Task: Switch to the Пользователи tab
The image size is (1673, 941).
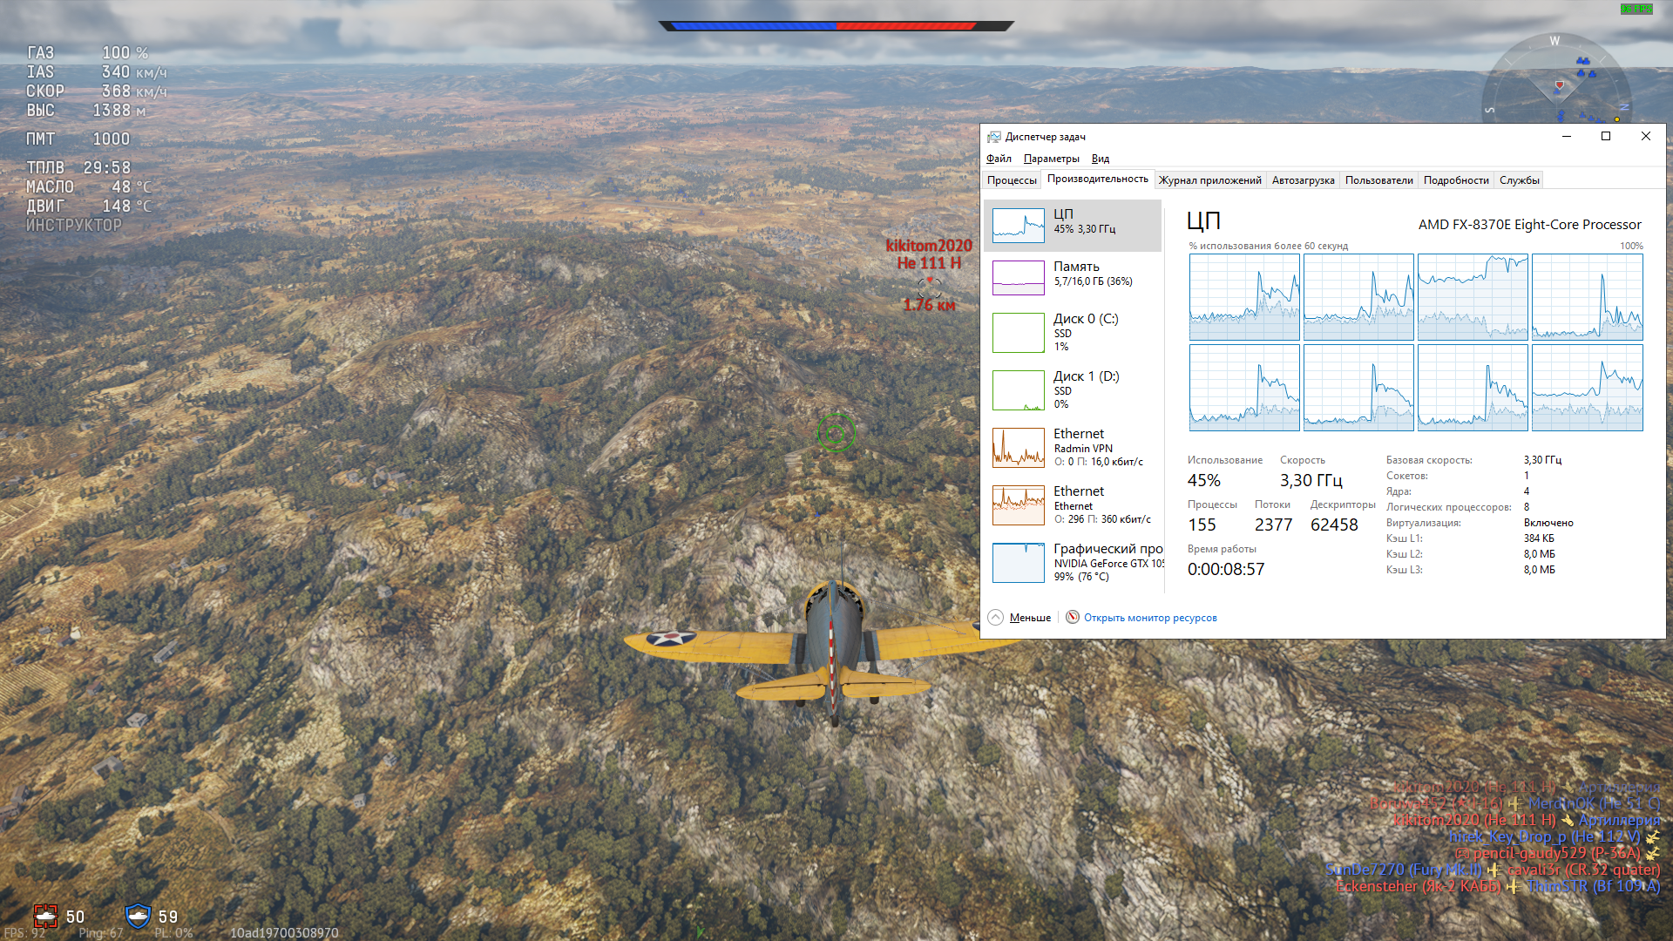Action: 1378,180
